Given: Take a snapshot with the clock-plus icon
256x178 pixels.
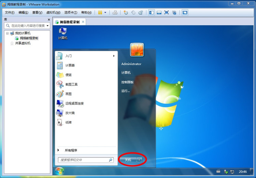Looking at the screenshot, I should [126, 13].
